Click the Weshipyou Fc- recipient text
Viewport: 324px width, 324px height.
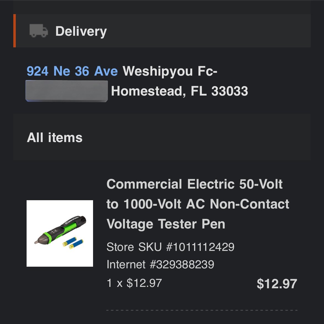(x=170, y=71)
